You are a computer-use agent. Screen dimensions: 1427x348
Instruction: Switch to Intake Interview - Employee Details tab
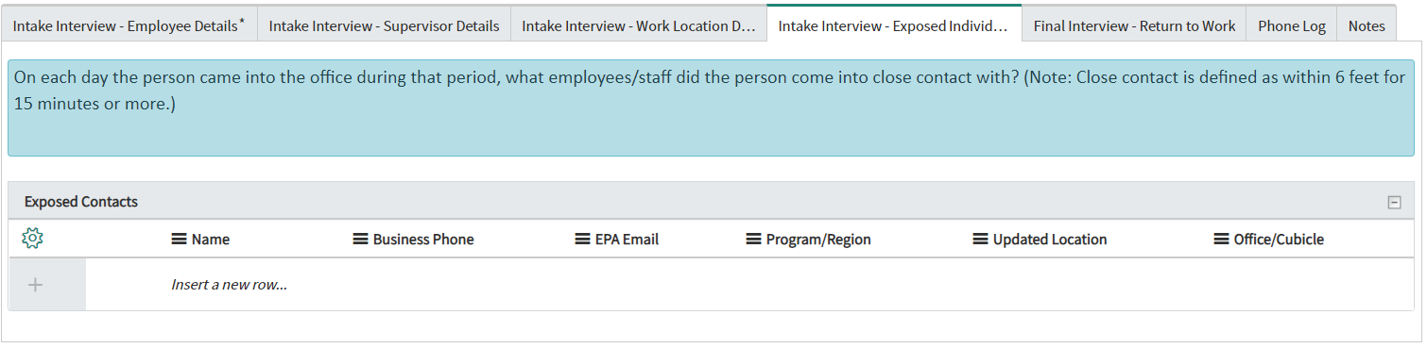coord(129,25)
